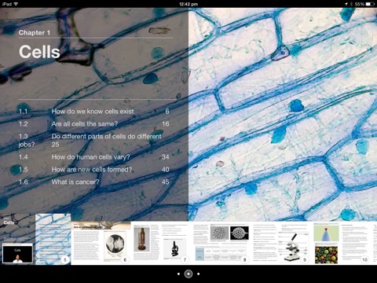The width and height of the screenshot is (377, 283).
Task: Jump to the page 7 thumbnail with microscopes
Action: [x=161, y=243]
